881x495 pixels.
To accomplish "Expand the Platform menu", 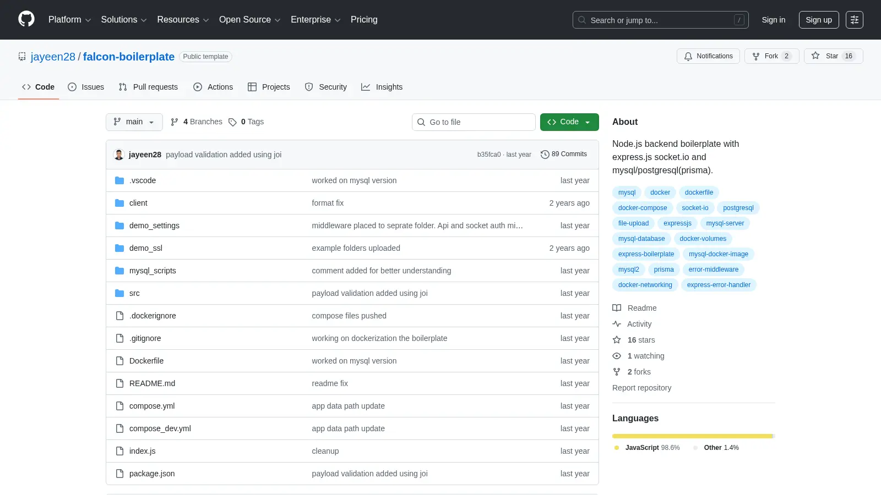I will point(69,20).
